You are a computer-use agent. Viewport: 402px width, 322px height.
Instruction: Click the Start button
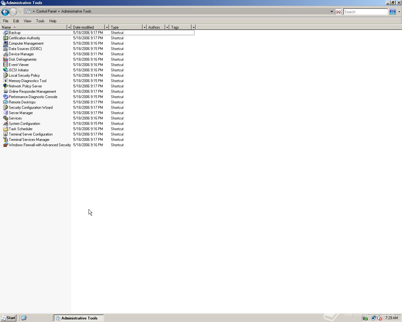click(8, 318)
